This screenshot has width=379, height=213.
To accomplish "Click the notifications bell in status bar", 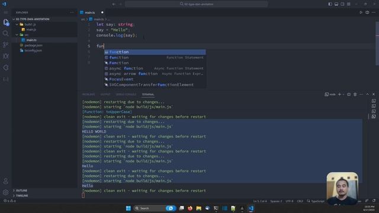I will tap(374, 201).
